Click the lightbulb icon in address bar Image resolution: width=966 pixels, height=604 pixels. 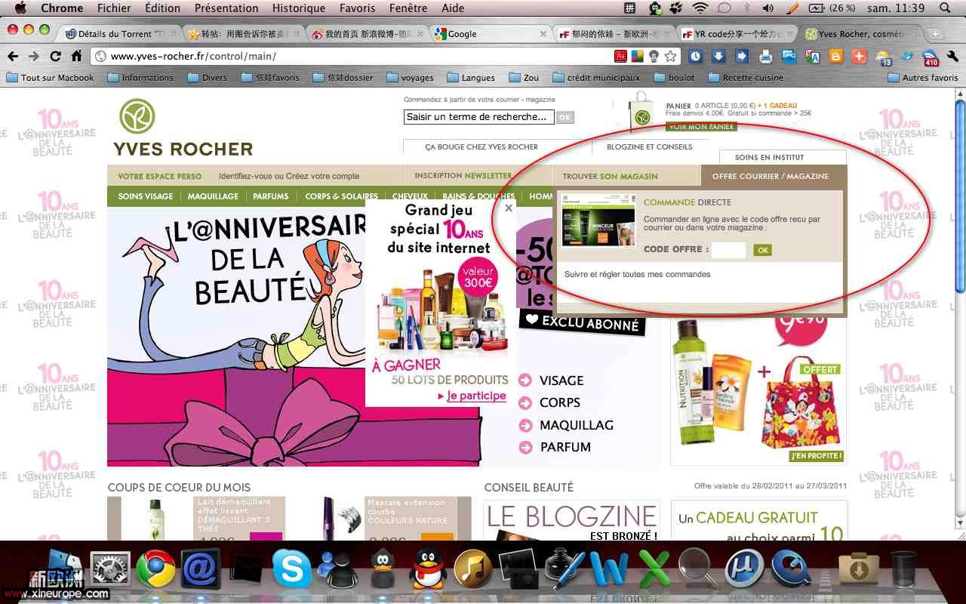point(654,56)
